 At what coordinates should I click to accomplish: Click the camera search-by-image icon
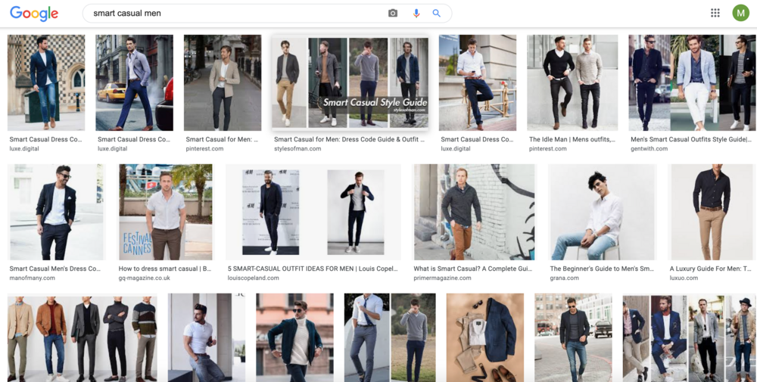[x=393, y=14]
